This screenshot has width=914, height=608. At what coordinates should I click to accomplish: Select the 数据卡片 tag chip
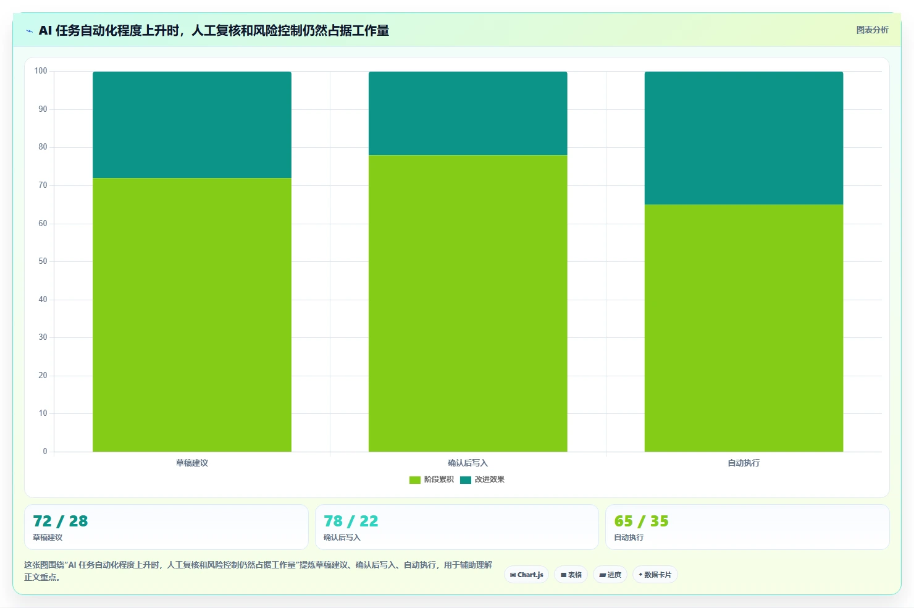[x=655, y=575]
